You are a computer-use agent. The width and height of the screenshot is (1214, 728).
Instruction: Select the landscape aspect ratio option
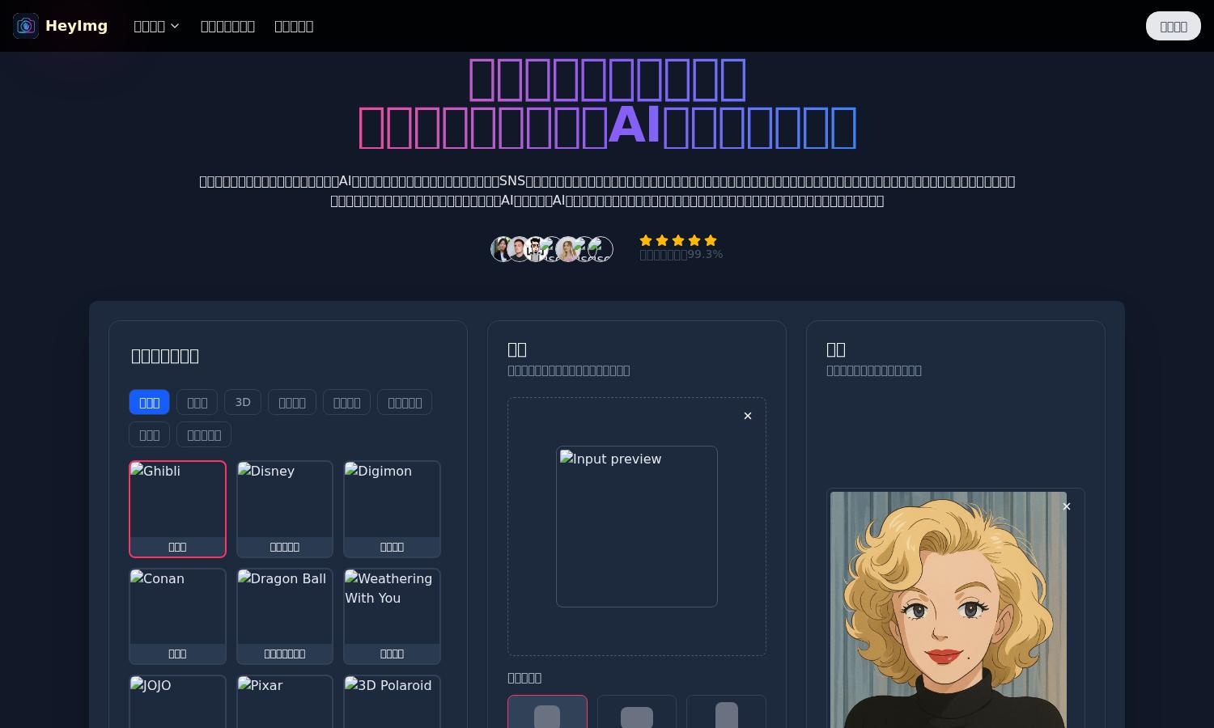click(x=637, y=712)
